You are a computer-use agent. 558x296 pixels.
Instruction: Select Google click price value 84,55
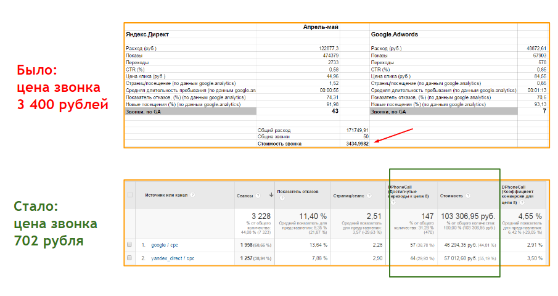(x=540, y=76)
